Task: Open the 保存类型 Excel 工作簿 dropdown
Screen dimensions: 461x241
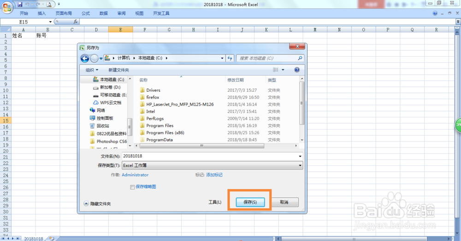Action: click(x=212, y=165)
